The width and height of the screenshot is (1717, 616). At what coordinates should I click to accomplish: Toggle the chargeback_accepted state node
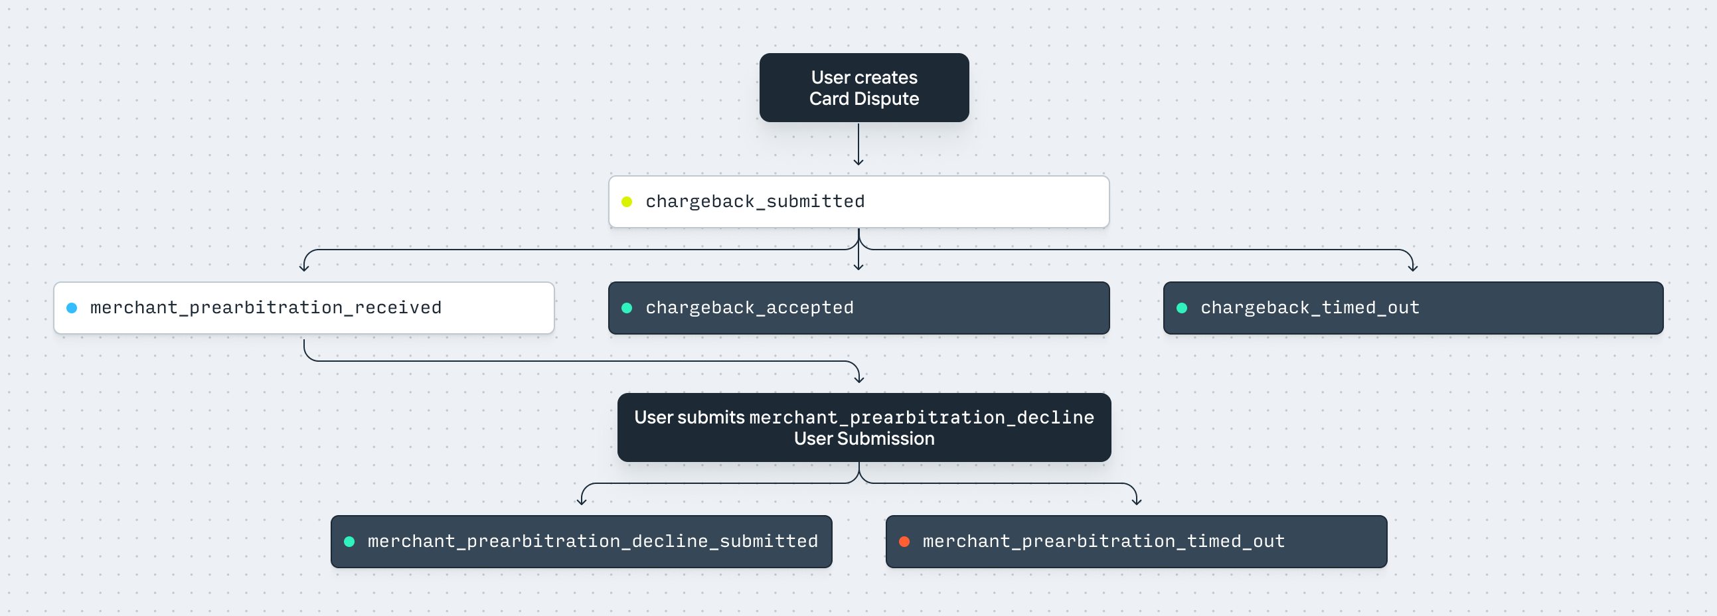point(858,307)
